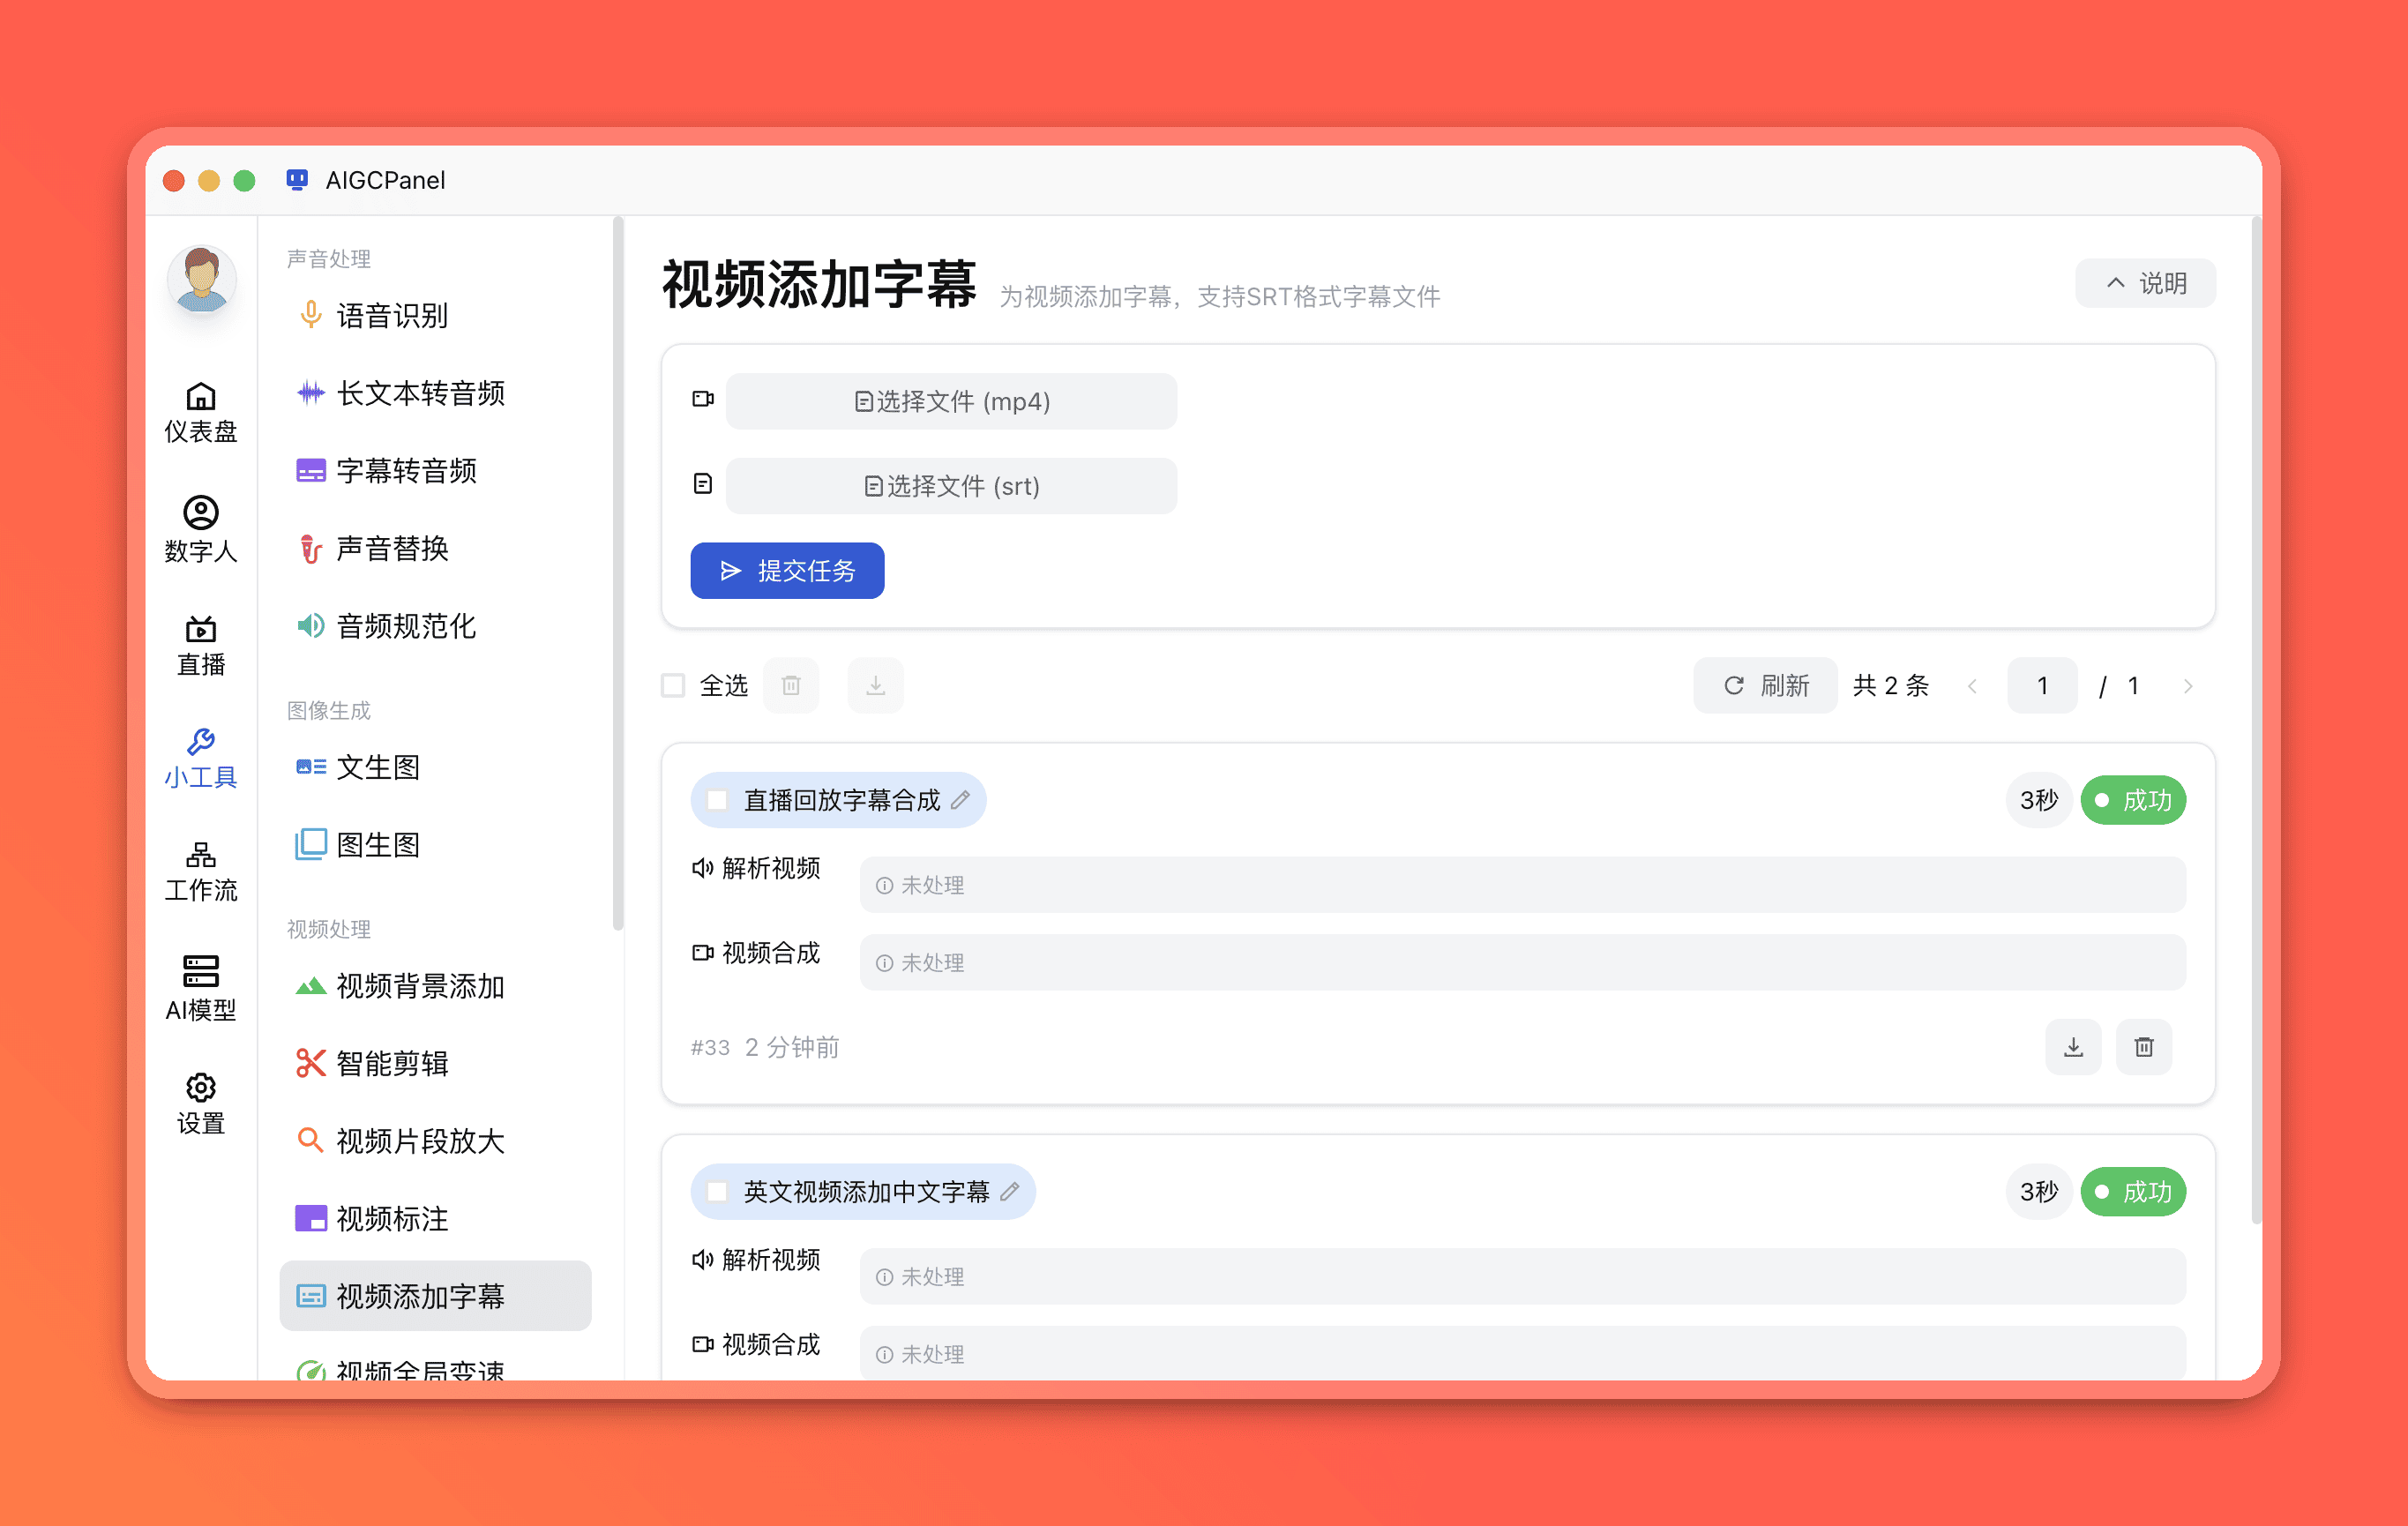The width and height of the screenshot is (2408, 1526).
Task: Click the 3秒 duration of 直播回放字幕合成
Action: click(x=2039, y=800)
